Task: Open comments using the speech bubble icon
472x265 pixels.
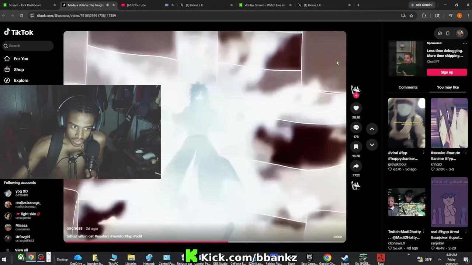Action: pyautogui.click(x=356, y=127)
